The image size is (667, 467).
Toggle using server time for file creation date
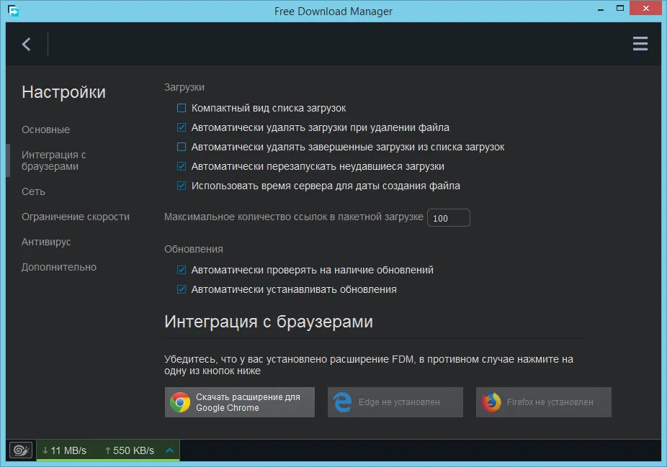tap(182, 186)
